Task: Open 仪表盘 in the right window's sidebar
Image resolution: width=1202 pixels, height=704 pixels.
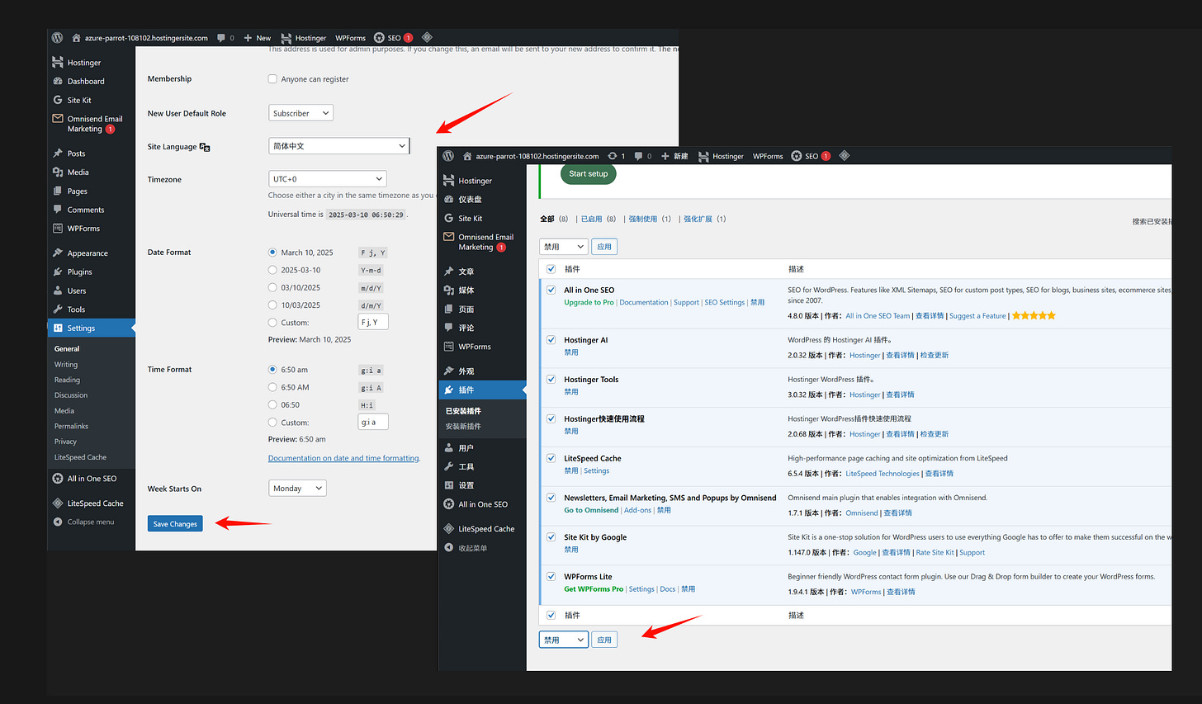Action: 471,200
